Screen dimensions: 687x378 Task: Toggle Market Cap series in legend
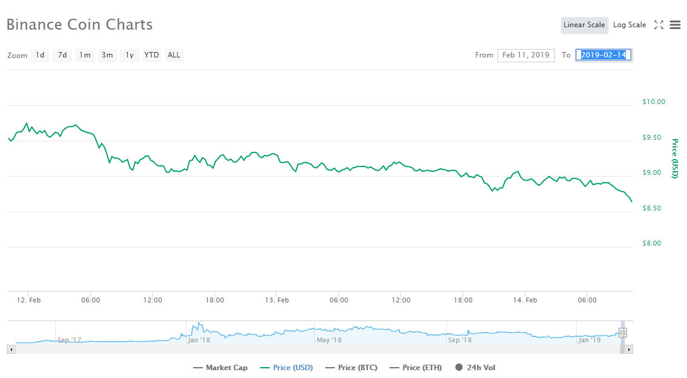(x=220, y=368)
